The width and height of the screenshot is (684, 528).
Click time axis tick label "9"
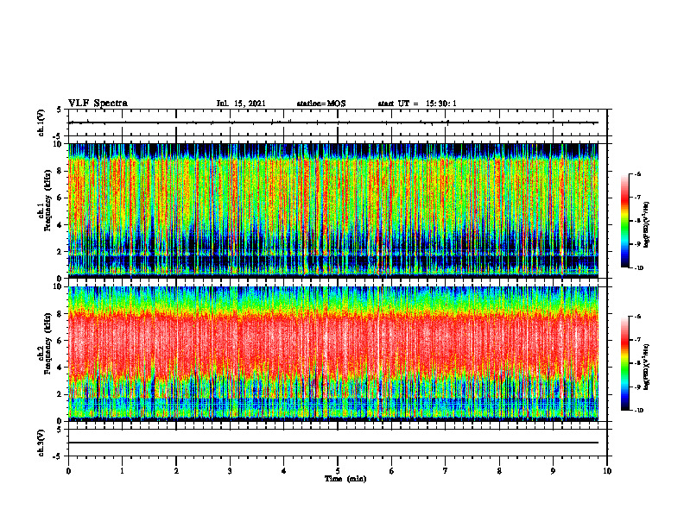tap(553, 471)
